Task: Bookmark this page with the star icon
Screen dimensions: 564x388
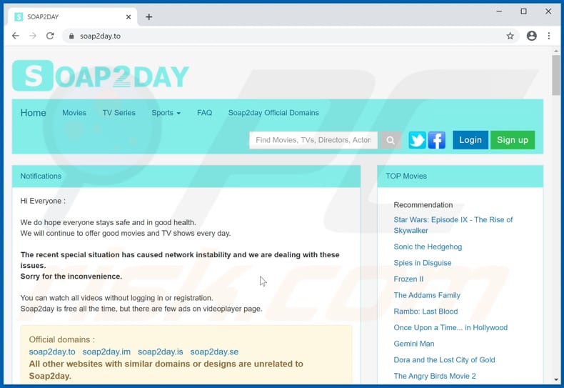Action: [x=510, y=36]
